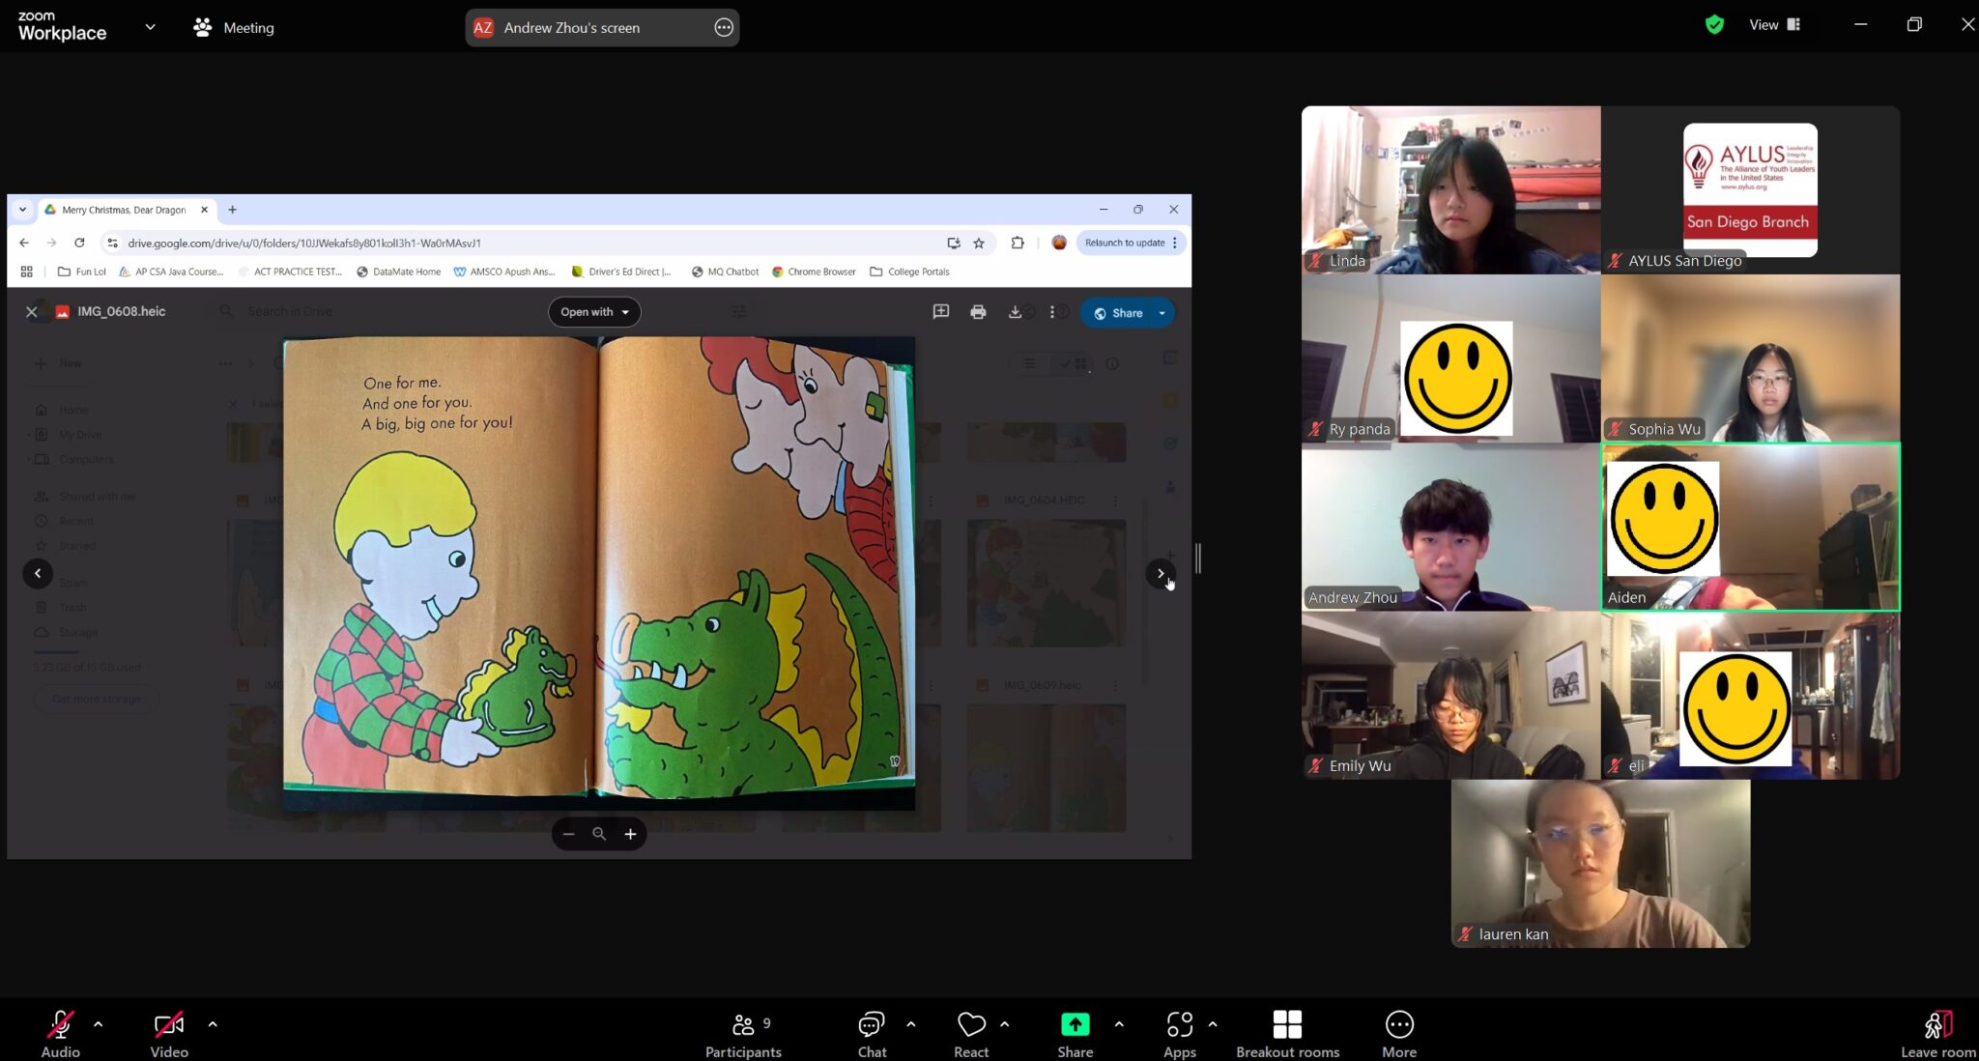Switch to the Meeting tab

[x=234, y=27]
